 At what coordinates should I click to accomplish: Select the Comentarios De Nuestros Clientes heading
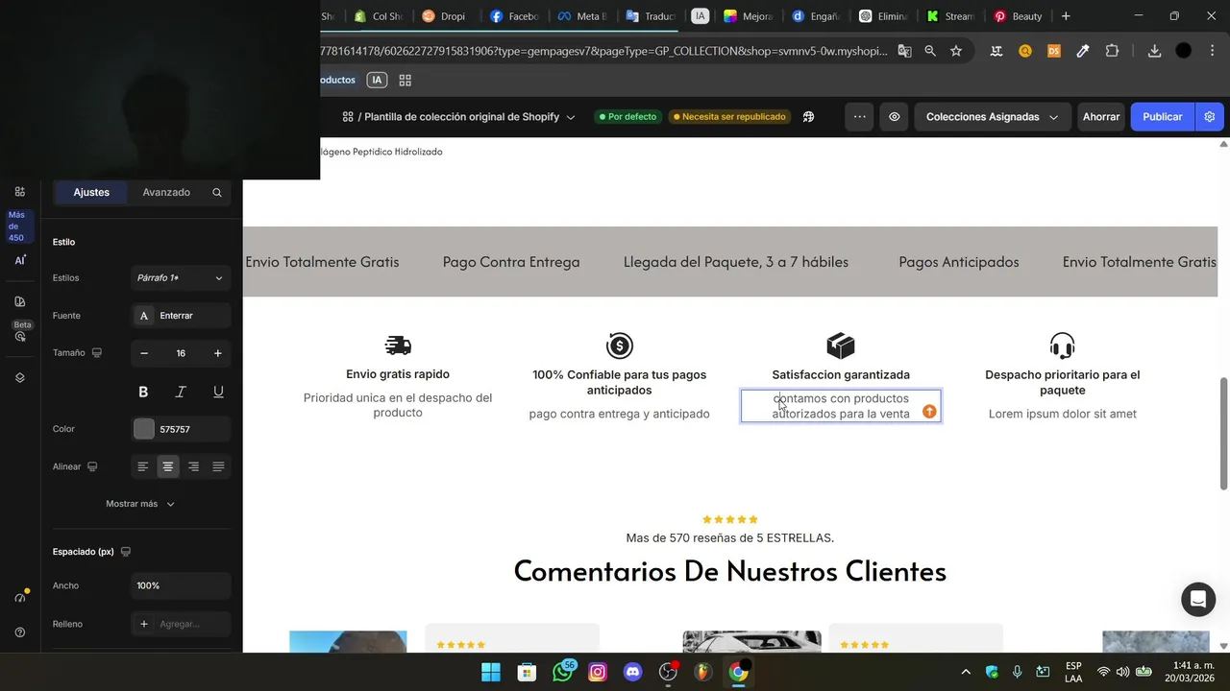click(730, 571)
